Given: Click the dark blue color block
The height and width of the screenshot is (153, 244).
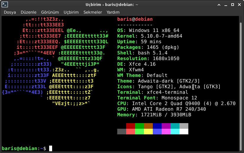Looking at the screenshot, I should point(157,126).
